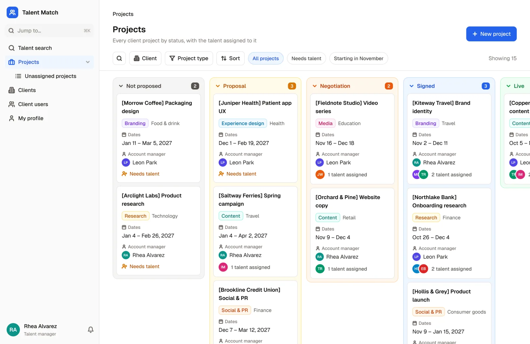Click RA avatar on Arclight Labs card
530x344 pixels.
[x=126, y=255]
